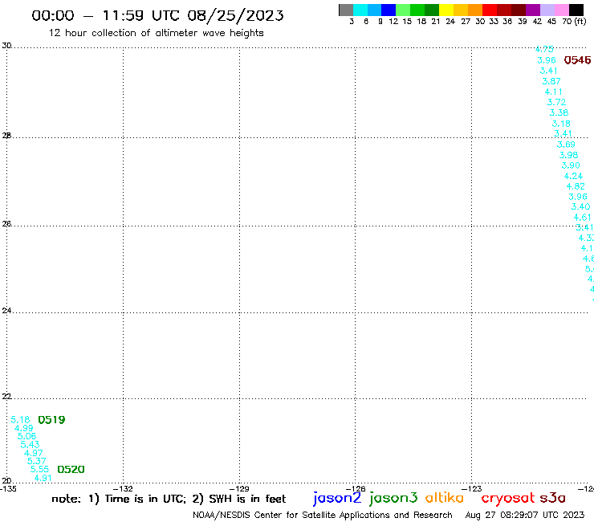Click the wave height value "4.82"

(x=576, y=186)
